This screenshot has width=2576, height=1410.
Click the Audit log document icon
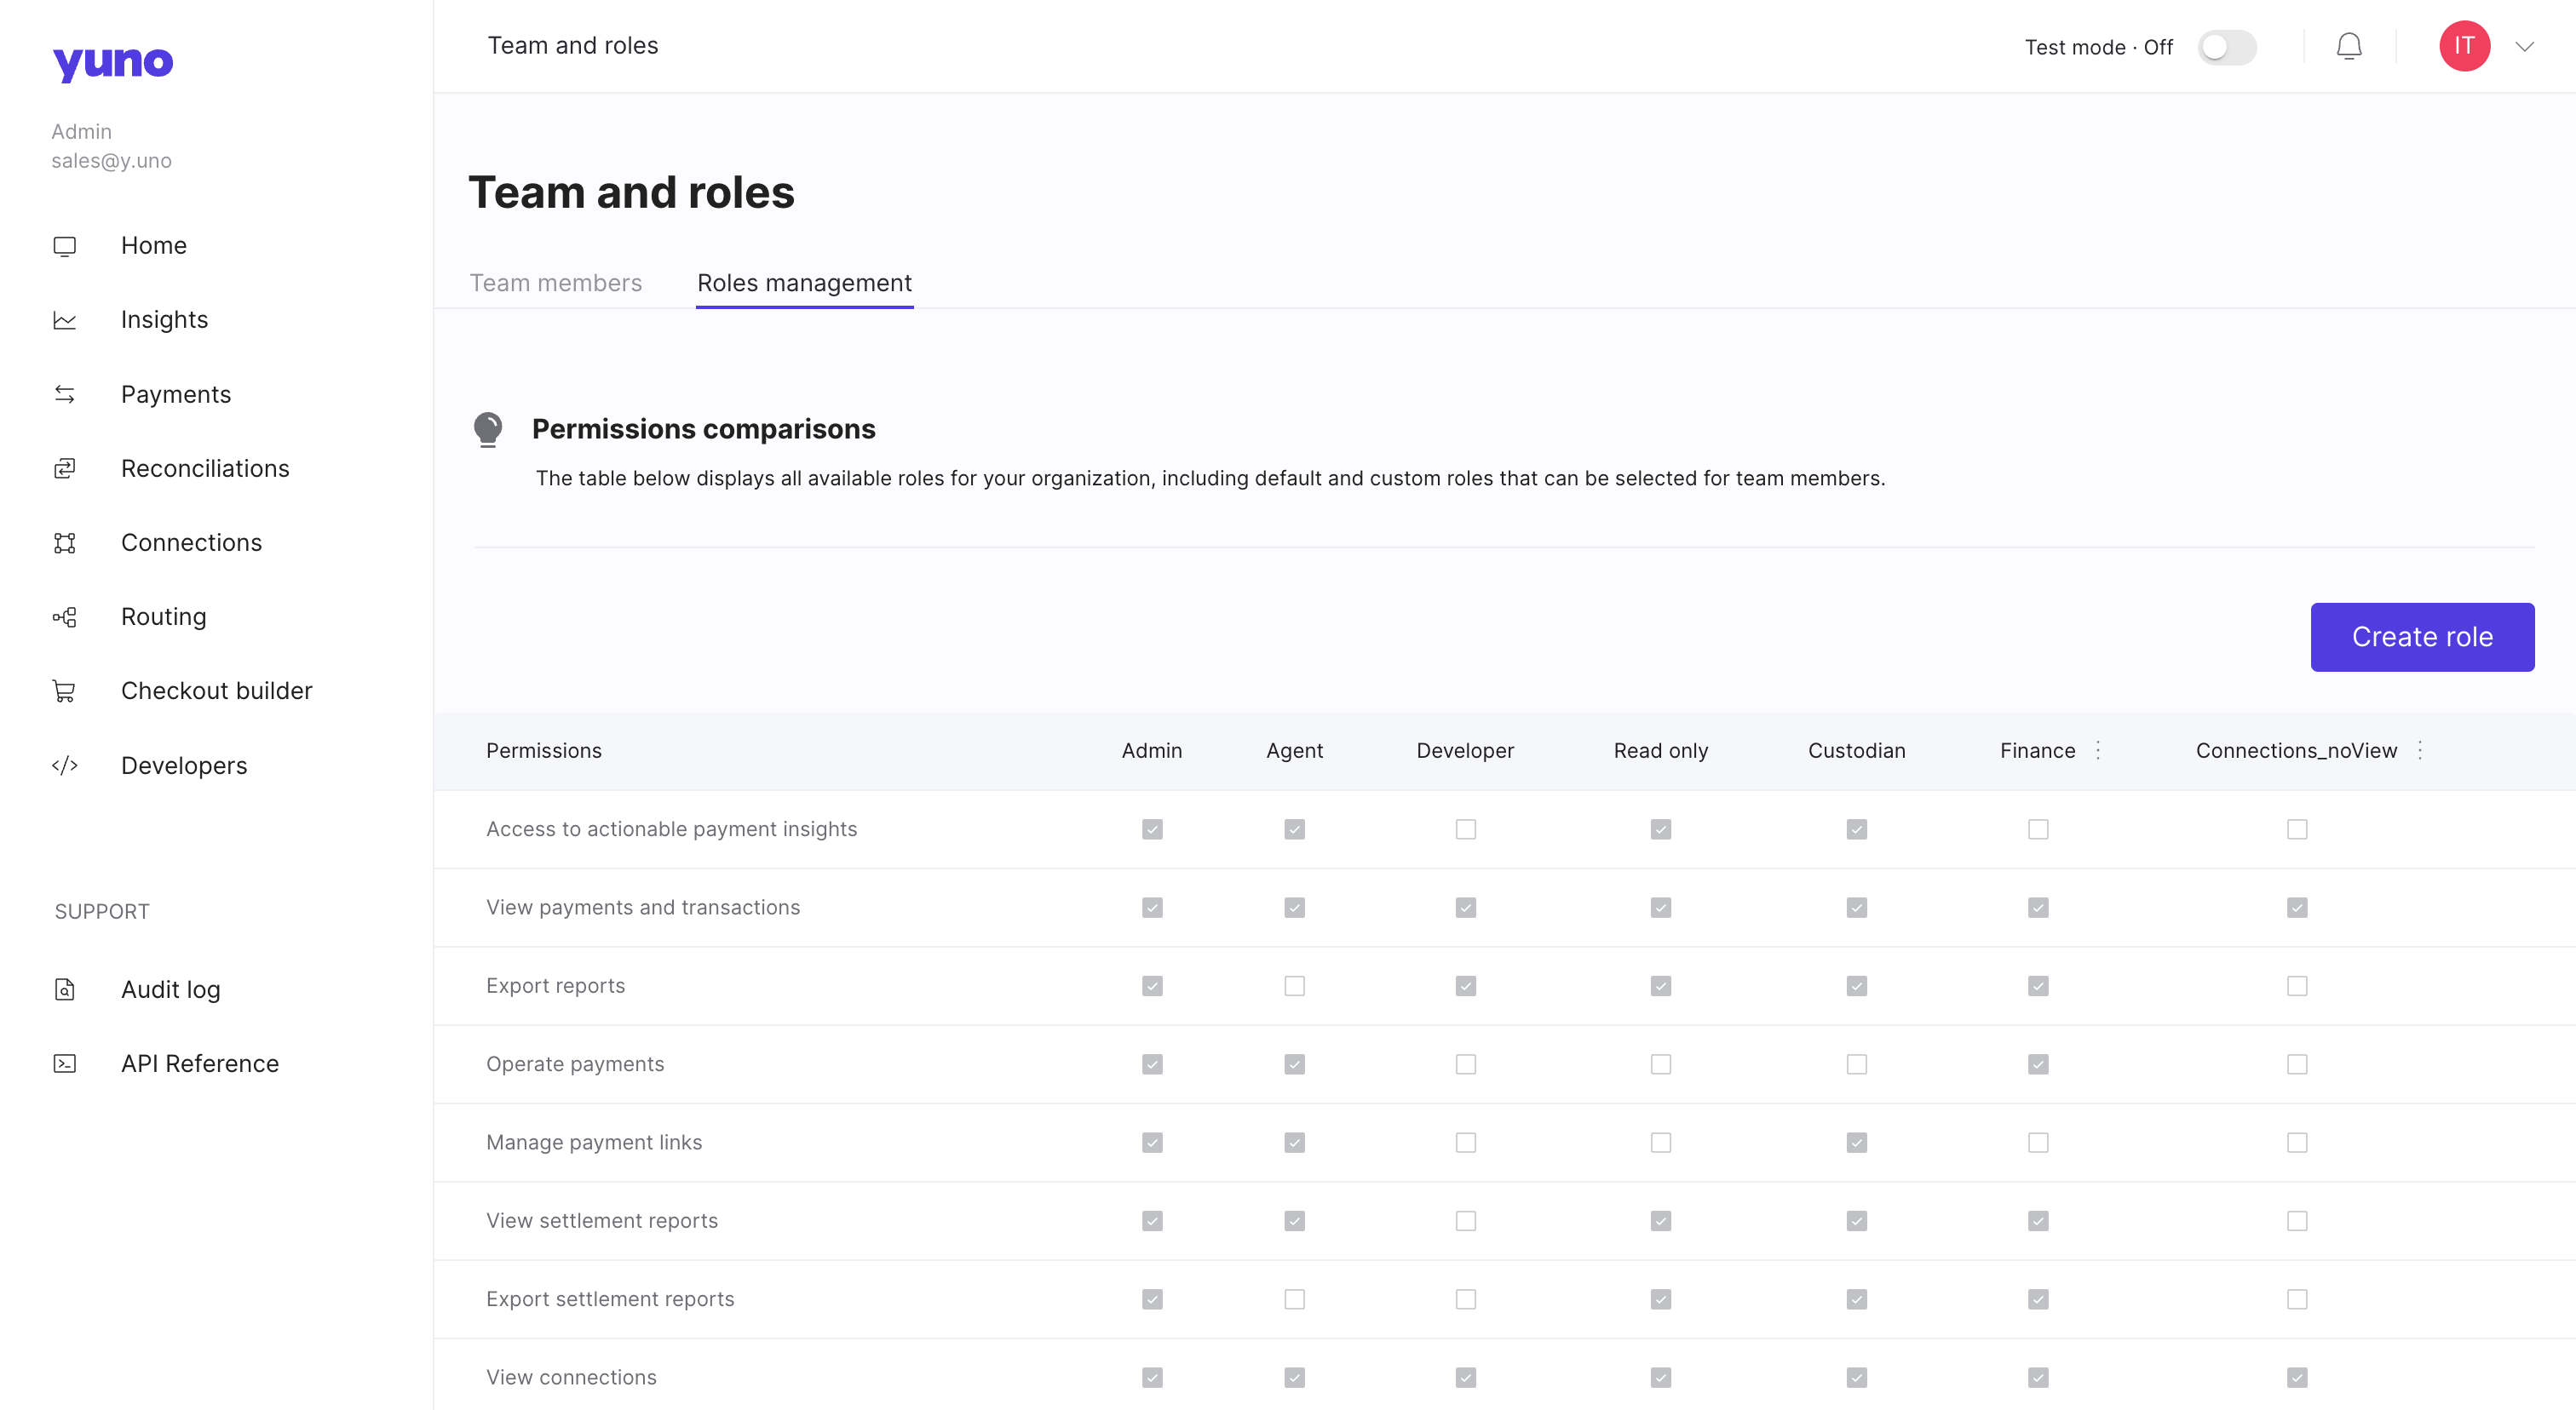(x=65, y=989)
